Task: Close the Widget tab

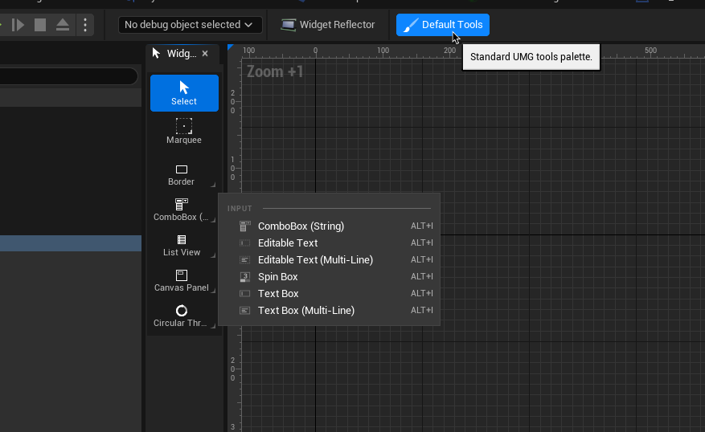Action: pyautogui.click(x=205, y=54)
